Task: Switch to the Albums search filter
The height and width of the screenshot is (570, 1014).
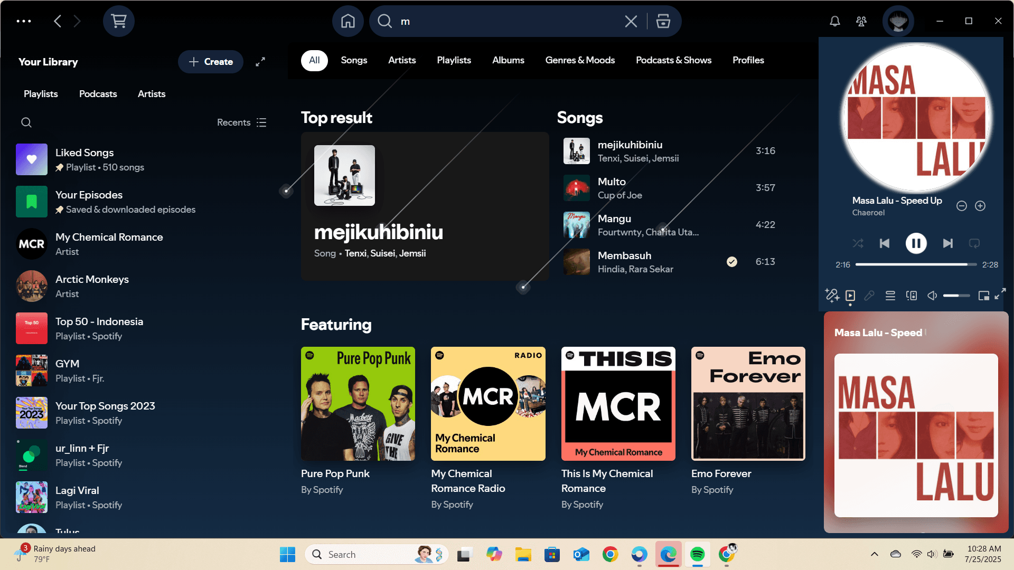Action: point(508,60)
